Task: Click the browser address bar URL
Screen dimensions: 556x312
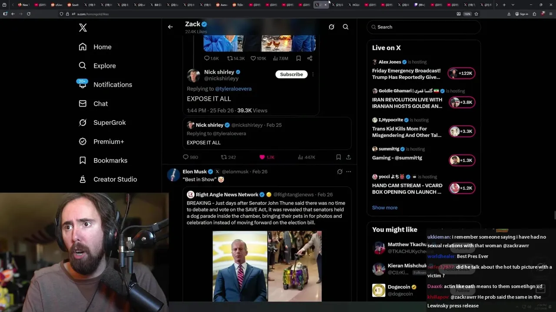Action: click(93, 14)
